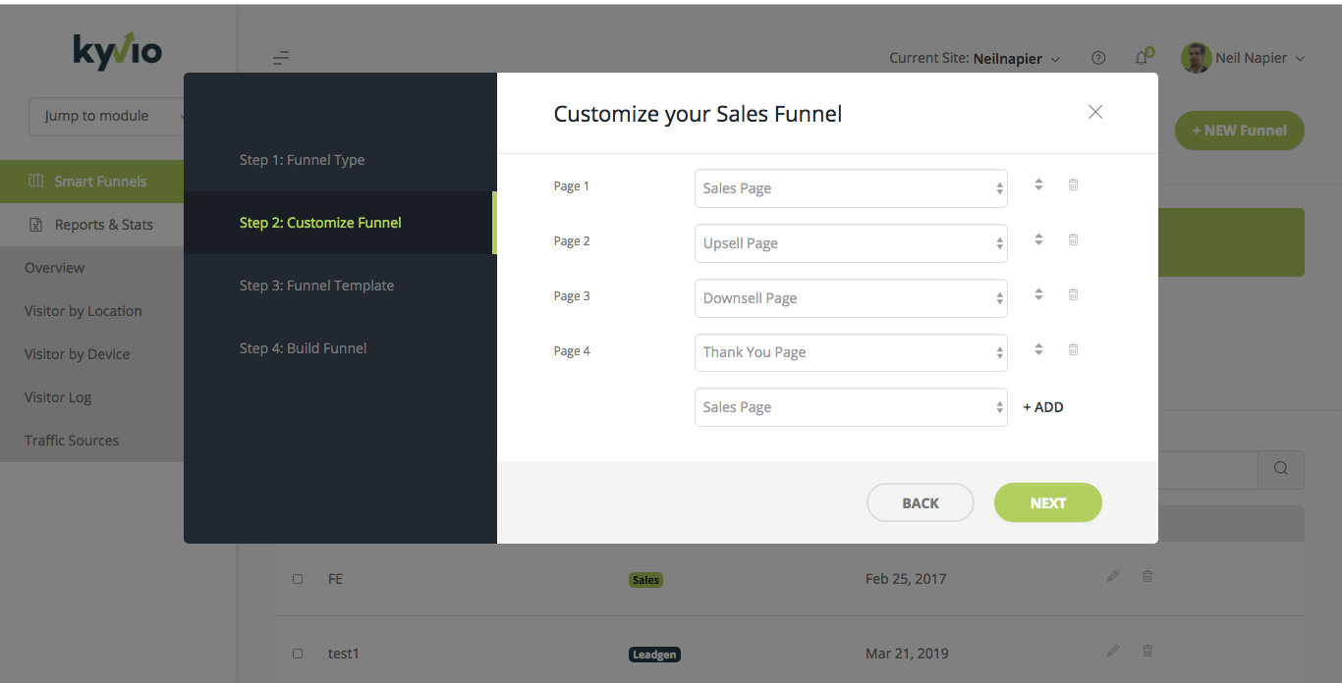The width and height of the screenshot is (1342, 683).
Task: Delete Page 2 with its trash icon
Action: click(x=1073, y=239)
